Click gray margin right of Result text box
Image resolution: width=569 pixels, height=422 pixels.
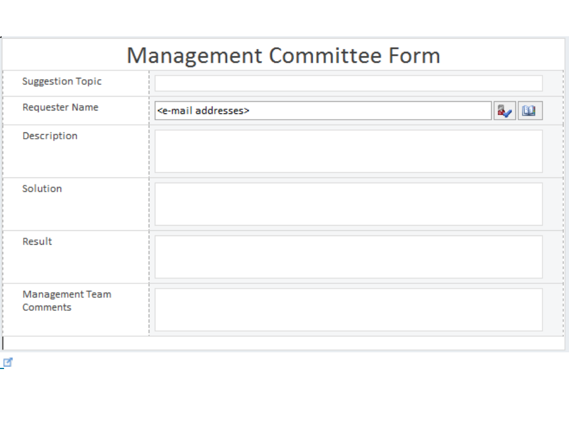(x=553, y=257)
